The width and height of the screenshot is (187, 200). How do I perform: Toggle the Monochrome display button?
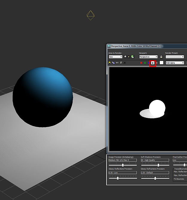point(157,63)
